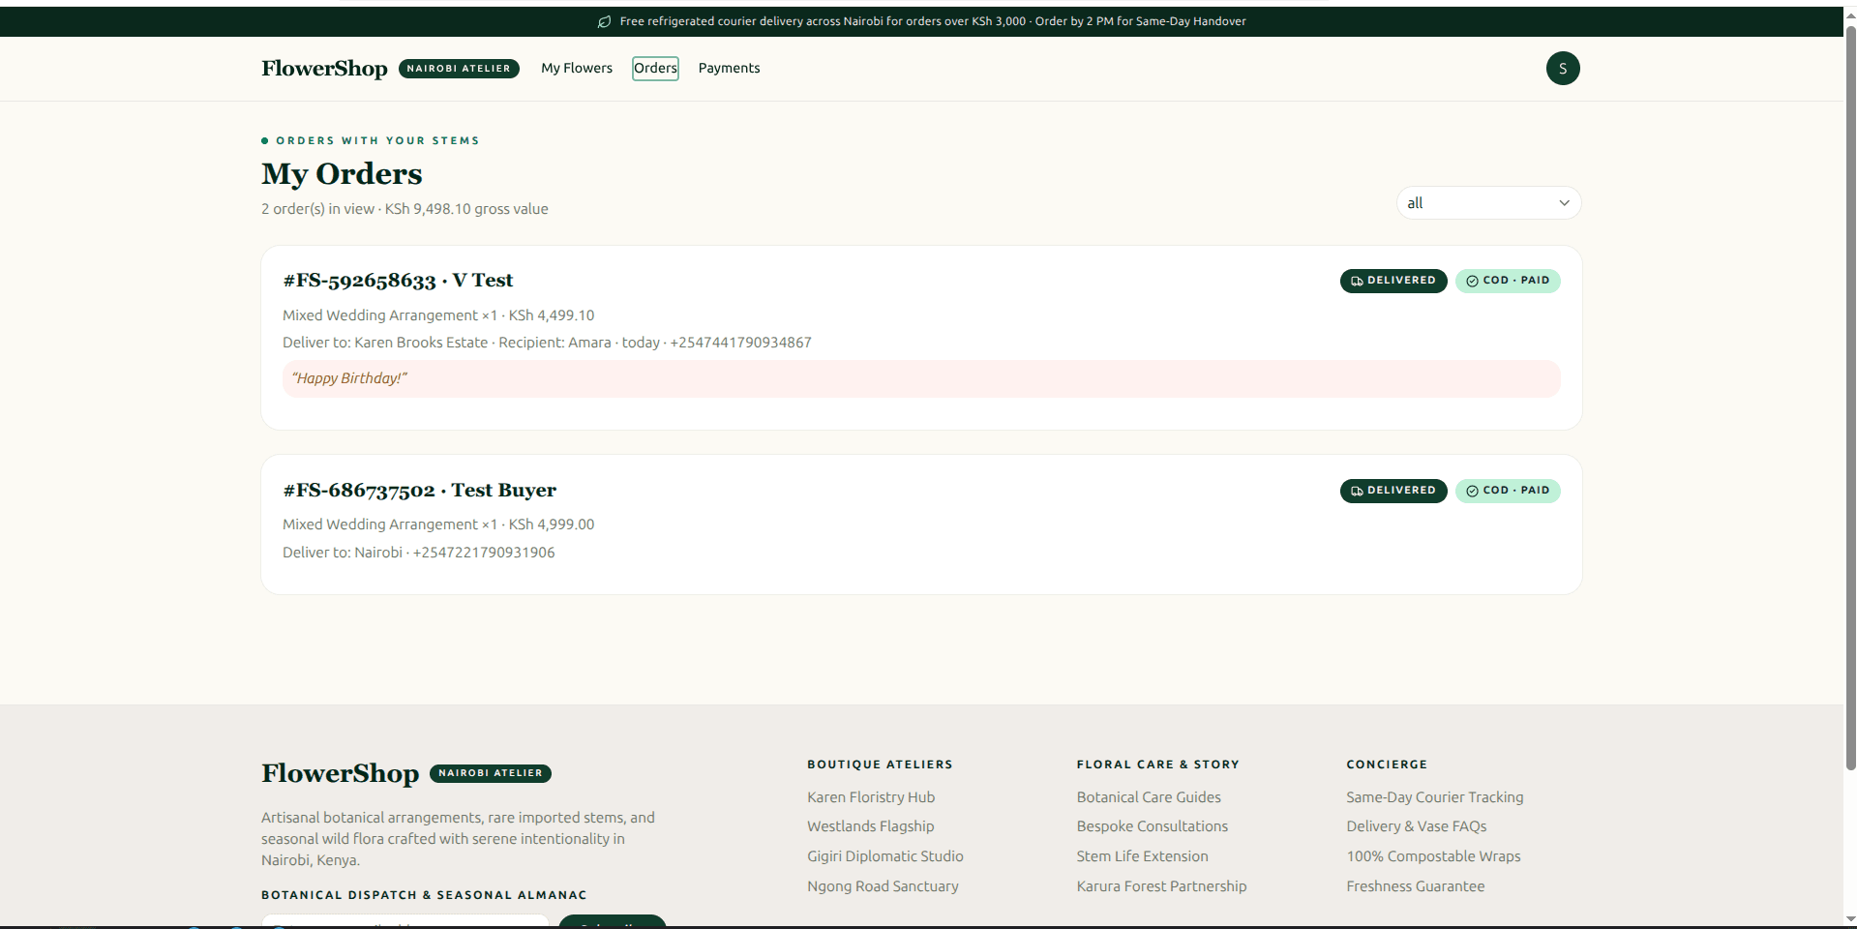Click the "Happy Birthday!" gift note
The image size is (1857, 929).
pyautogui.click(x=921, y=378)
